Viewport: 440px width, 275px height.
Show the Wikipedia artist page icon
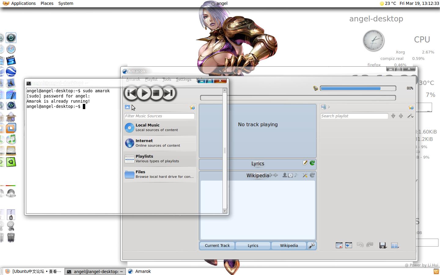tap(285, 175)
